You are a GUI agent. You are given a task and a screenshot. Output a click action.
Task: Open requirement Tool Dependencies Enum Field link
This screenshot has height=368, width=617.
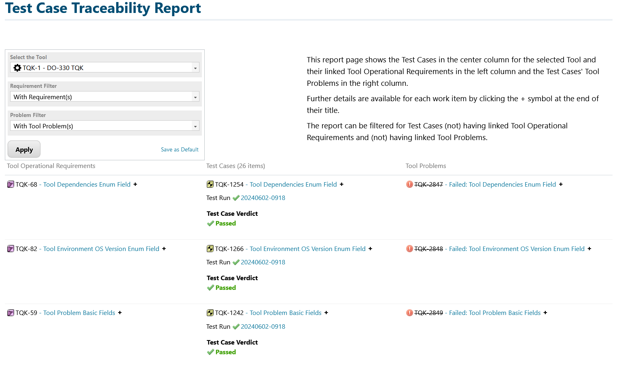click(x=87, y=185)
